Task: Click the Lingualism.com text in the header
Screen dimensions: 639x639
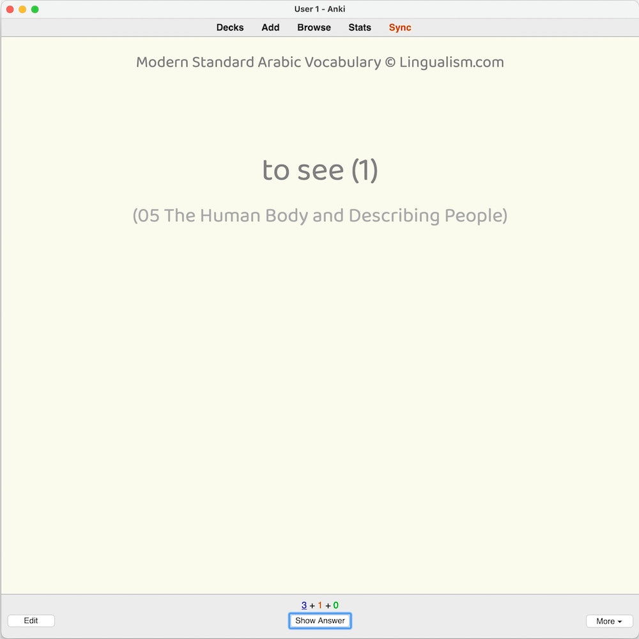Action: (451, 63)
